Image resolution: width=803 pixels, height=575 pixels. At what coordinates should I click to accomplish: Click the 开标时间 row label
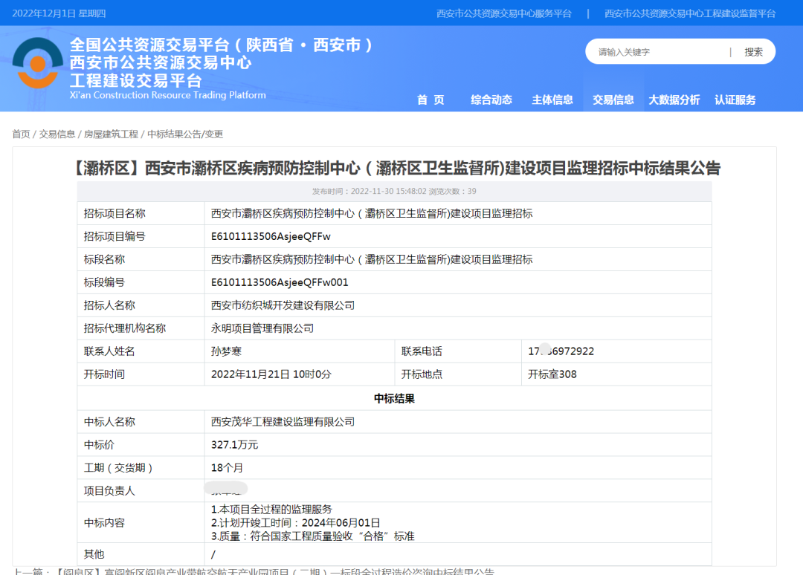coord(104,374)
